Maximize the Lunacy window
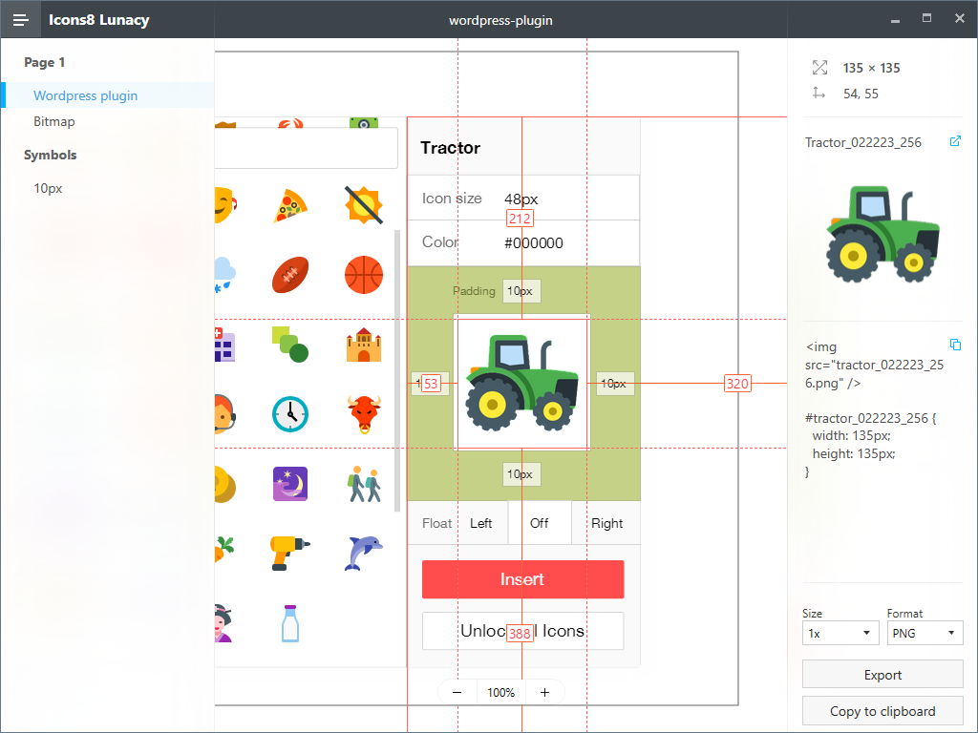978x733 pixels. click(x=926, y=18)
